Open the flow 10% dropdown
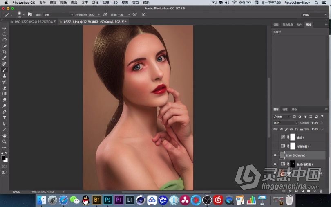This screenshot has width=331, height=207. pos(129,15)
